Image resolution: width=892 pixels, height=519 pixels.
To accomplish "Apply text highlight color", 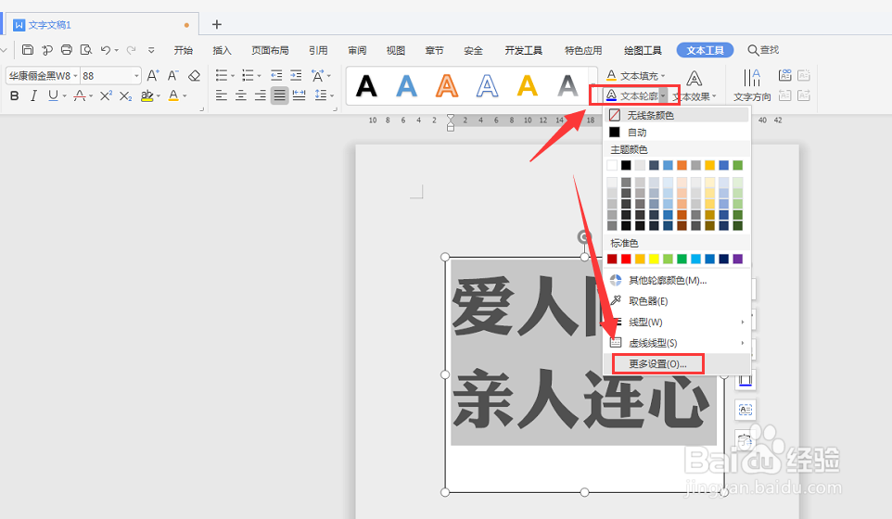I will 147,96.
